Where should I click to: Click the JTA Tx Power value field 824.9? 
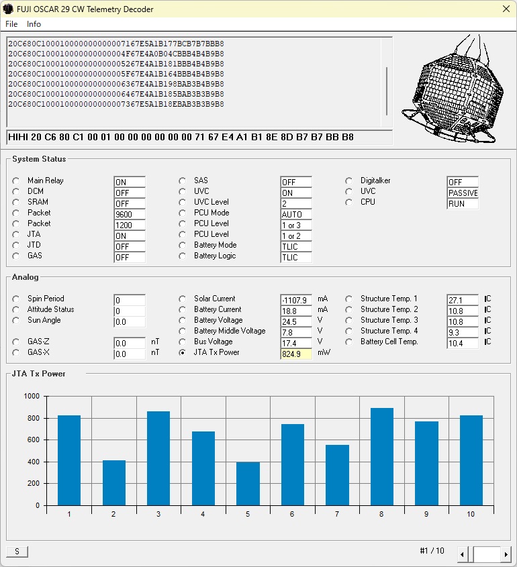pyautogui.click(x=296, y=354)
